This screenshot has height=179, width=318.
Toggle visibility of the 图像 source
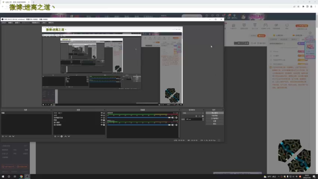pyautogui.click(x=102, y=120)
